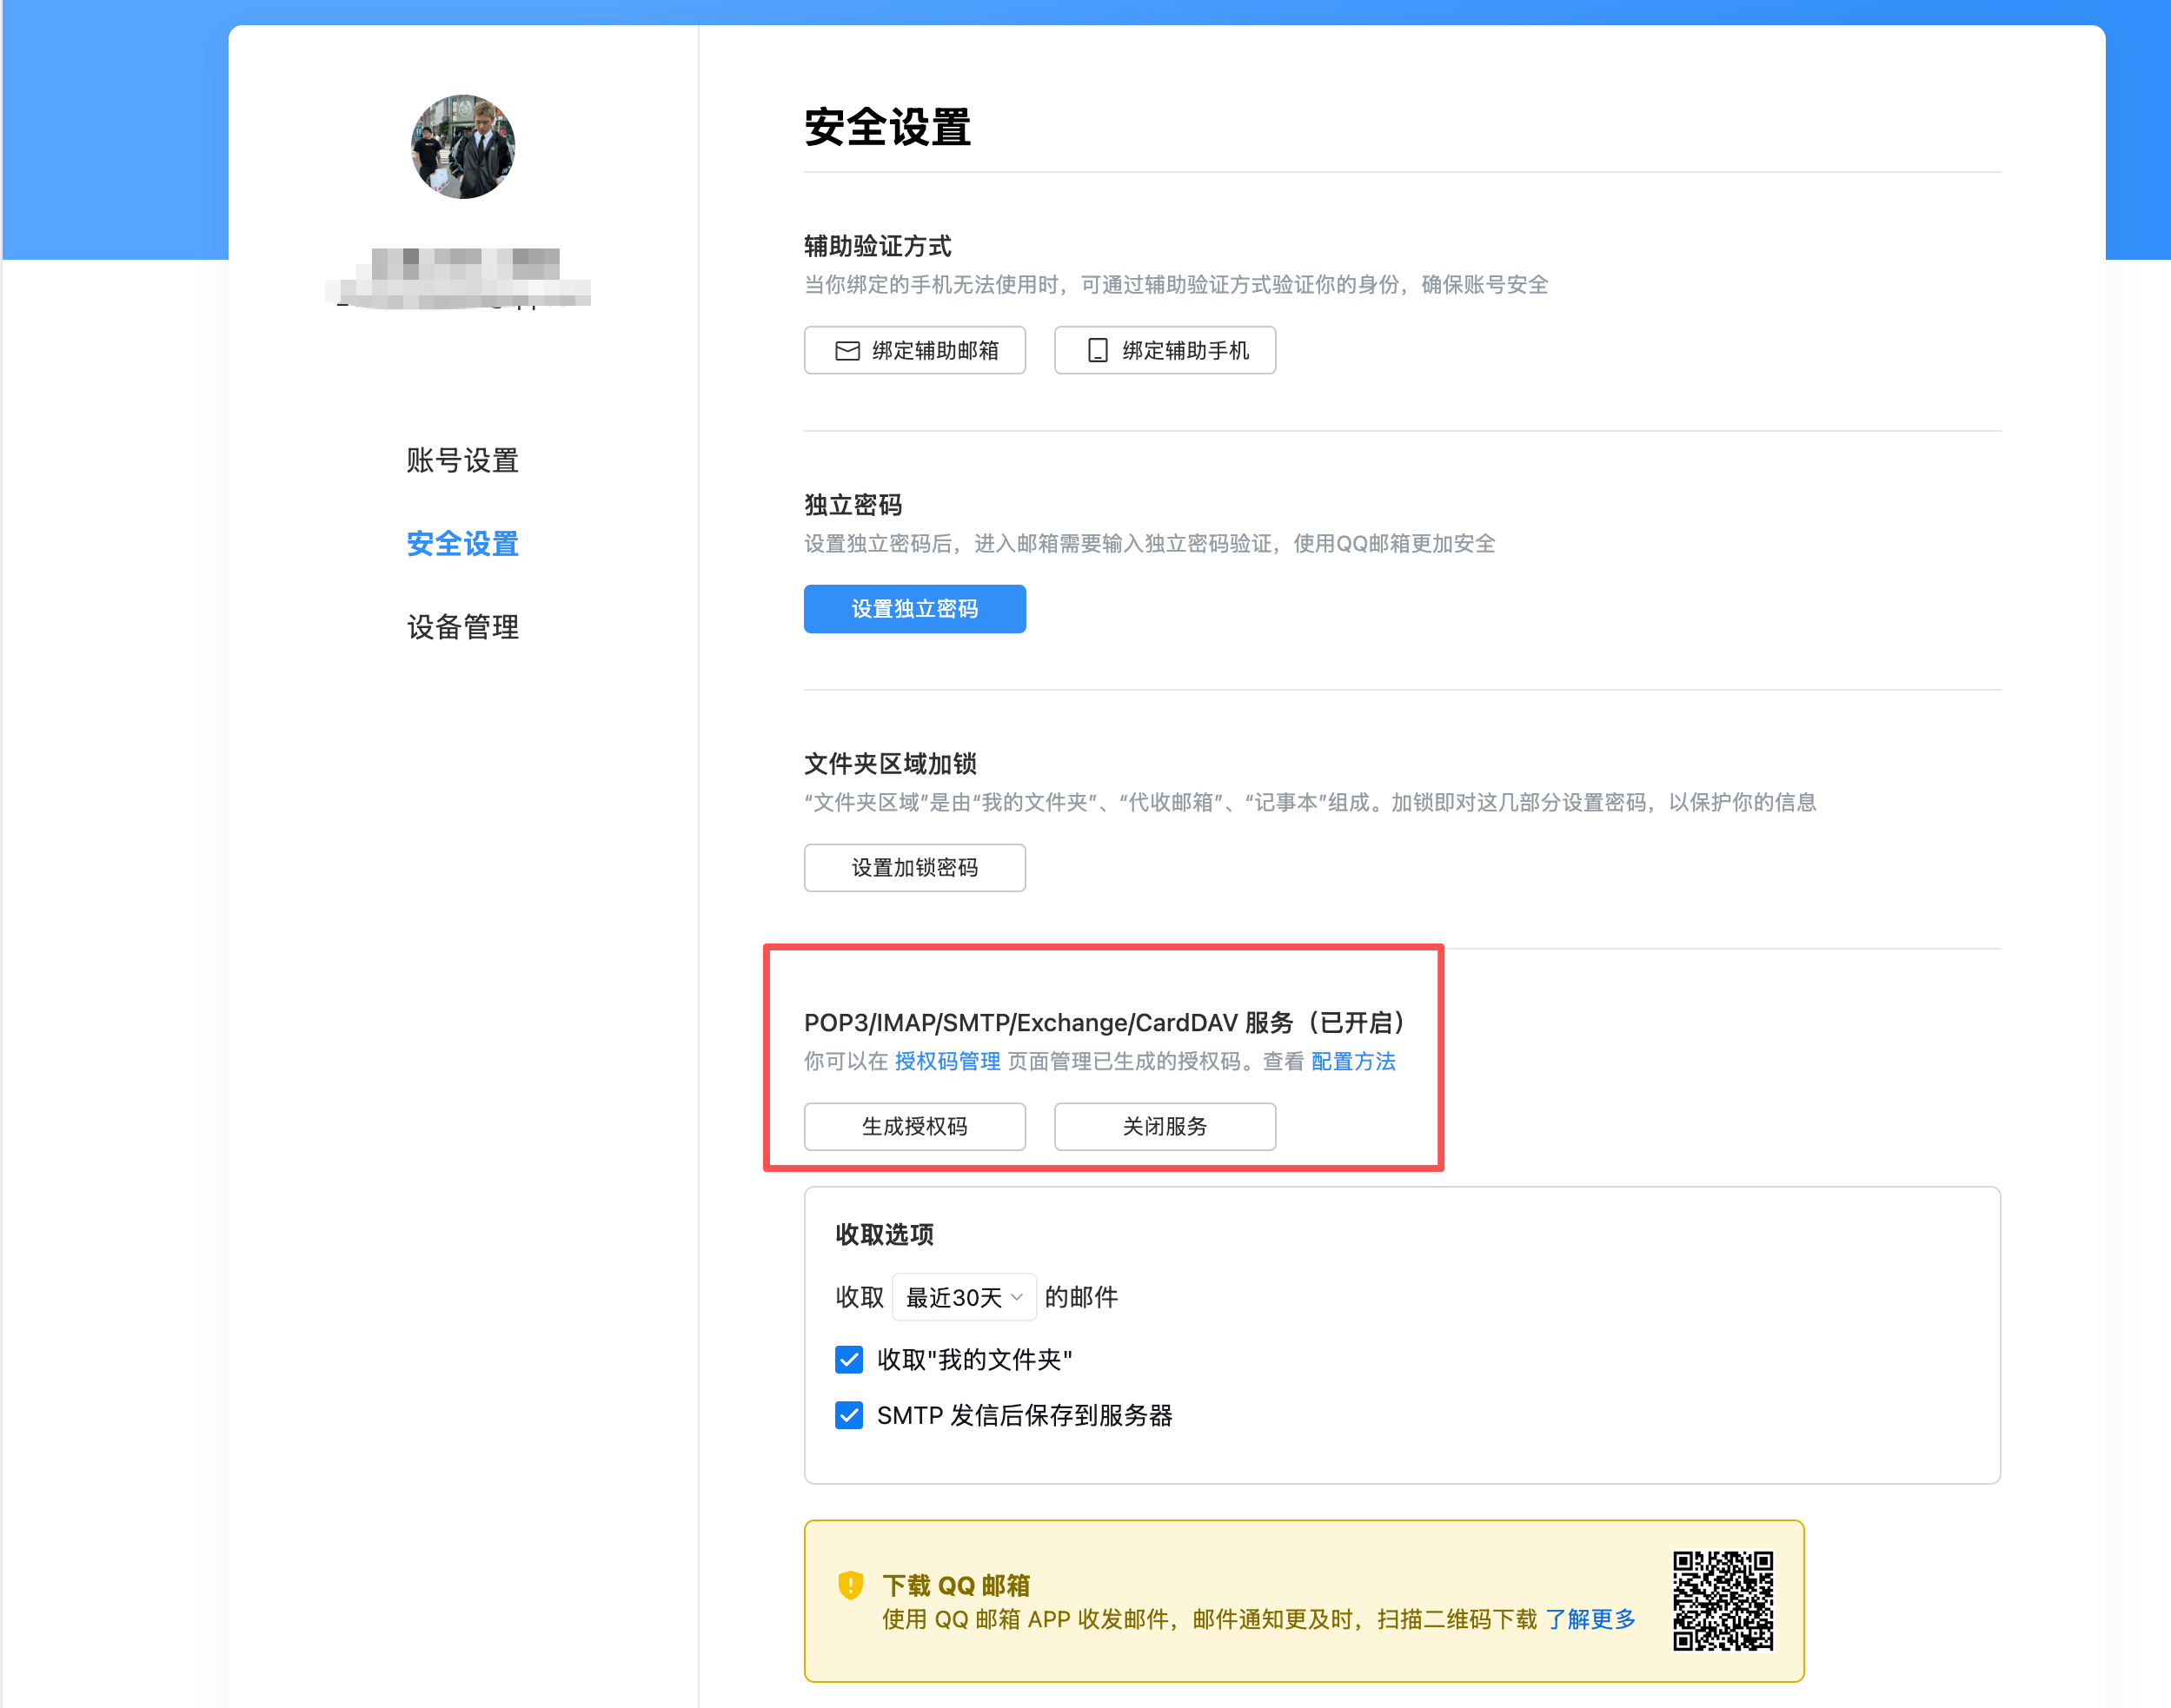Click the 生成授权码 button
Screen dimensions: 2171x1708
[914, 1127]
